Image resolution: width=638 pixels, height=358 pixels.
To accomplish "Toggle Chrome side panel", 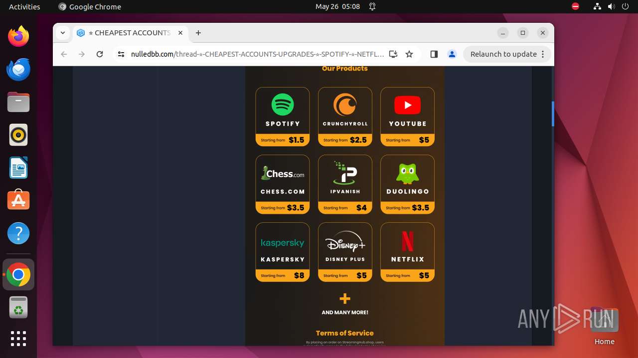I will [434, 54].
